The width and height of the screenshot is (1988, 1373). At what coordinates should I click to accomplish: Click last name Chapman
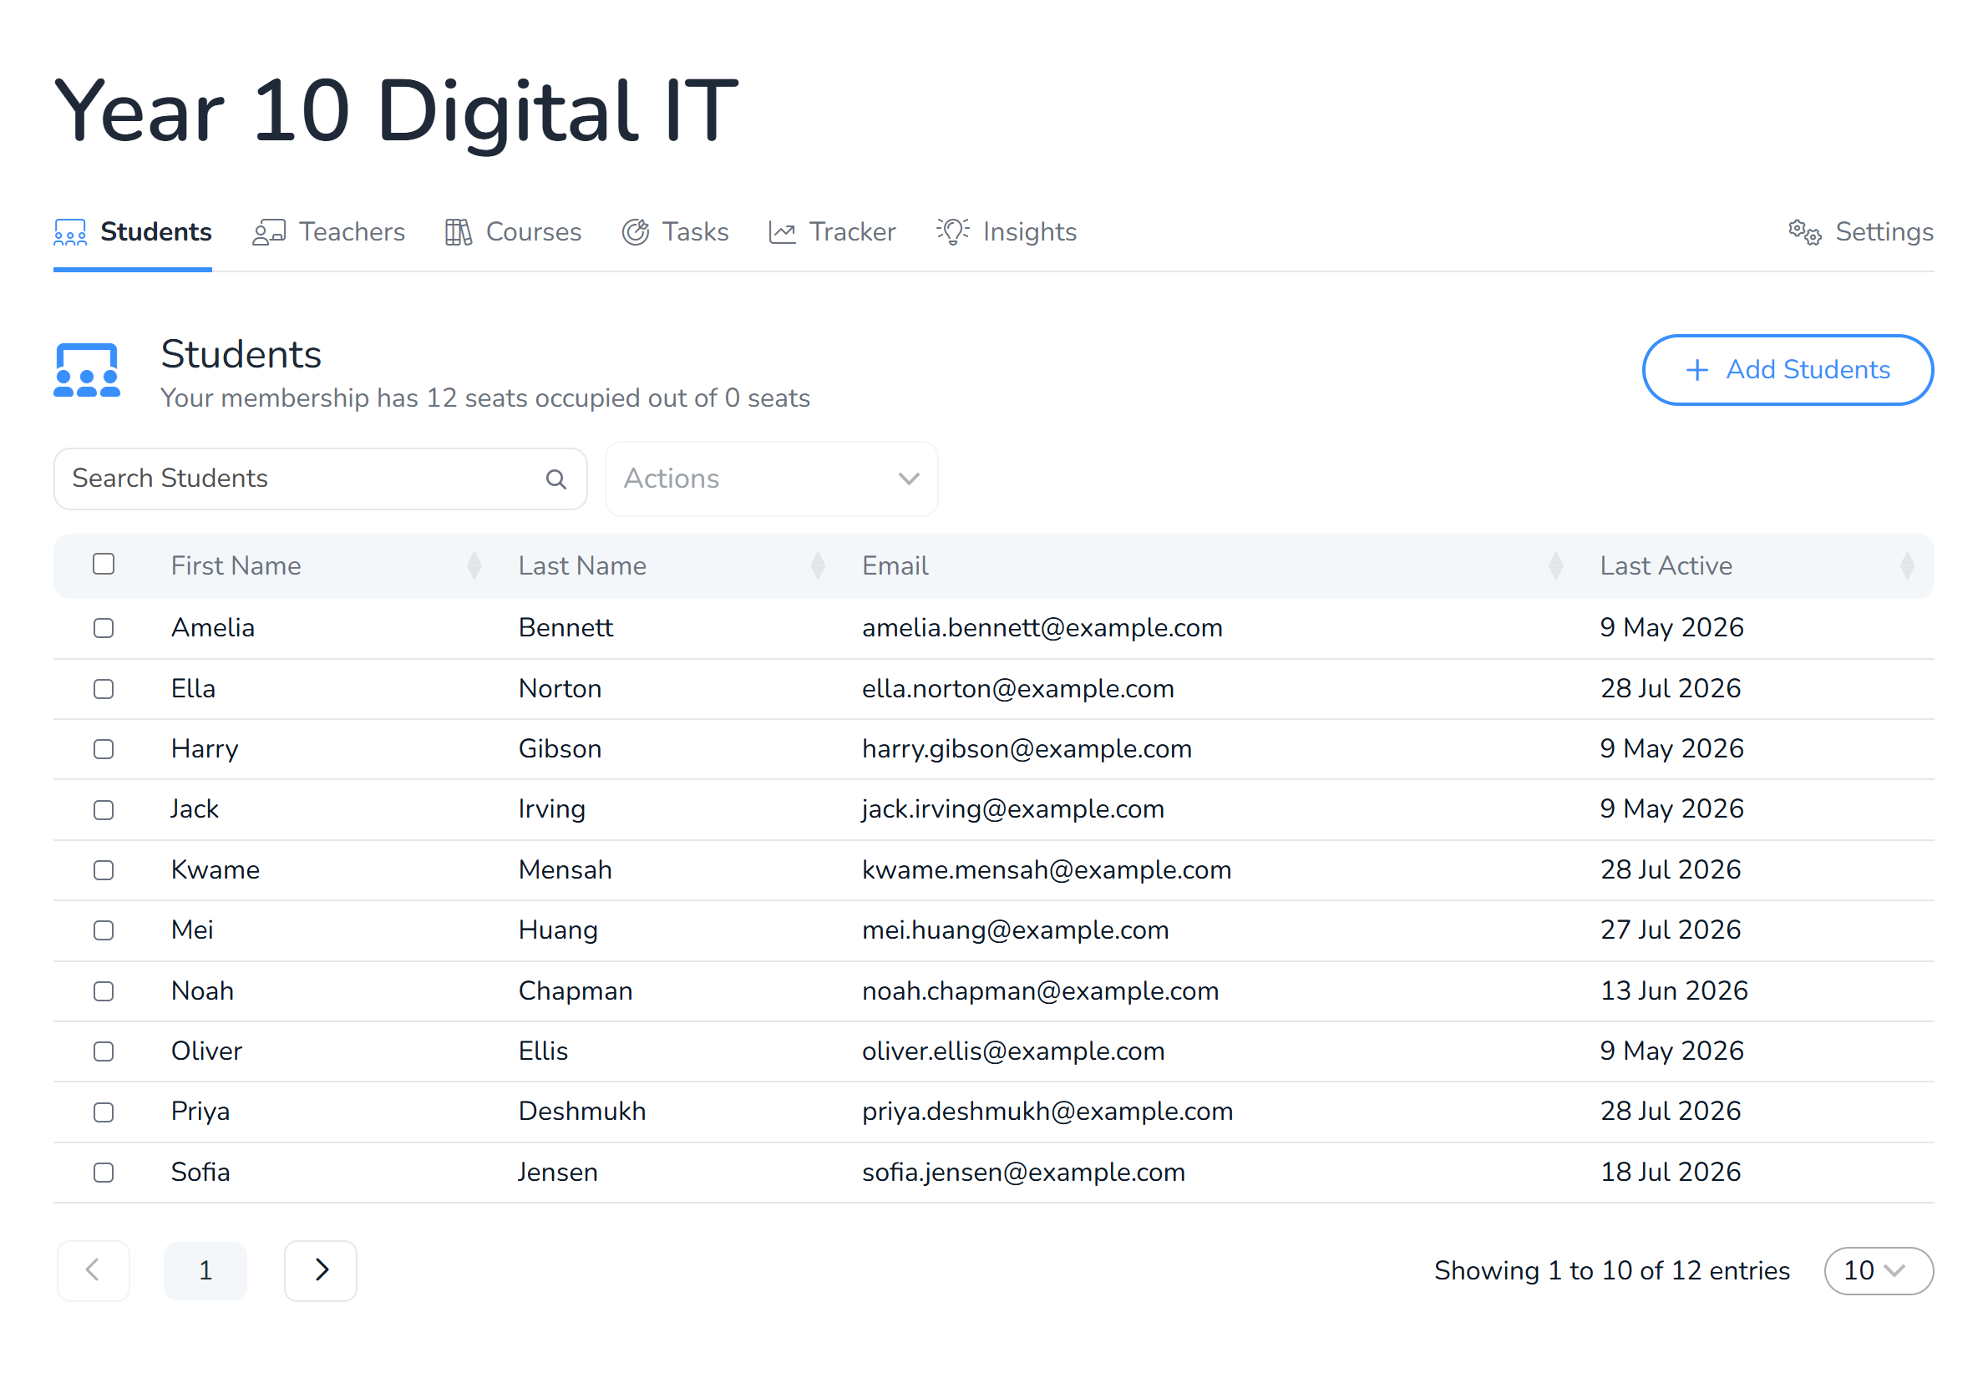click(575, 992)
